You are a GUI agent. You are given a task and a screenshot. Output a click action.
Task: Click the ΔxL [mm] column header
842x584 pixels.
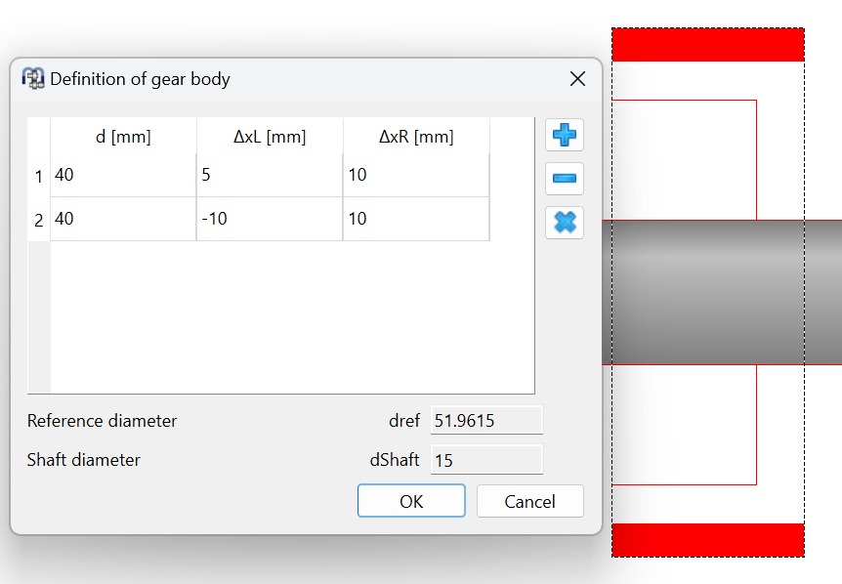pyautogui.click(x=270, y=137)
